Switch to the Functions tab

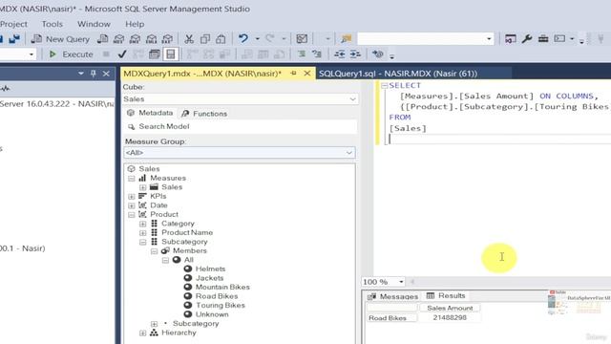[204, 114]
